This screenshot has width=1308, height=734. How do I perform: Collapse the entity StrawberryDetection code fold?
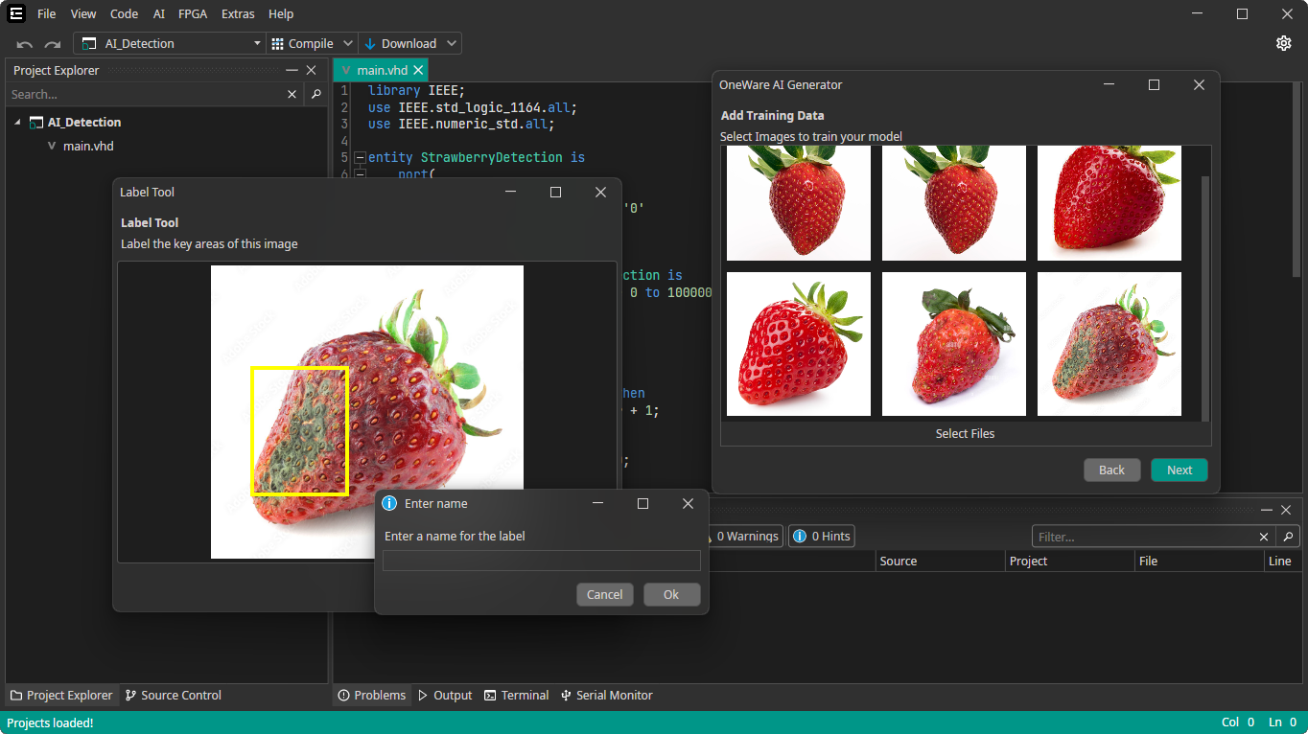360,157
